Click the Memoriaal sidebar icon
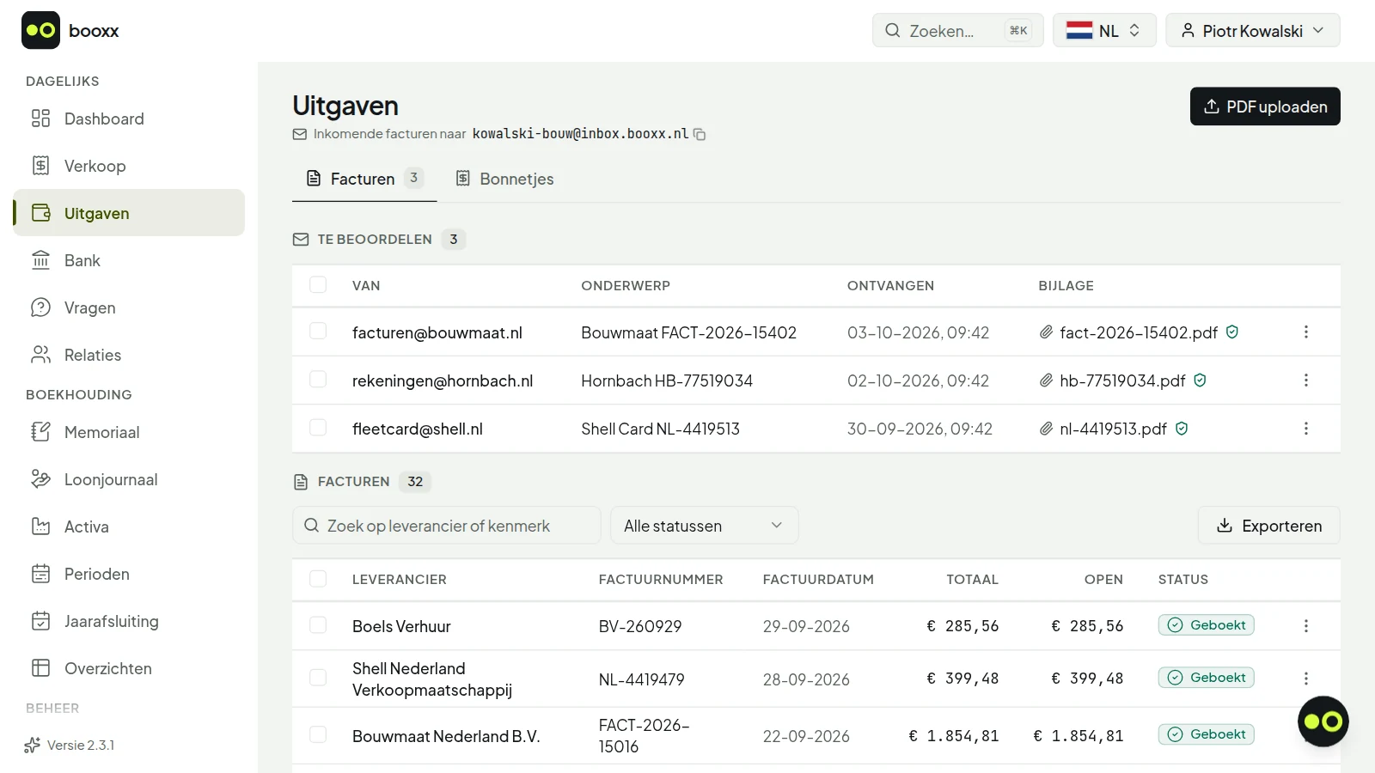 click(x=40, y=432)
